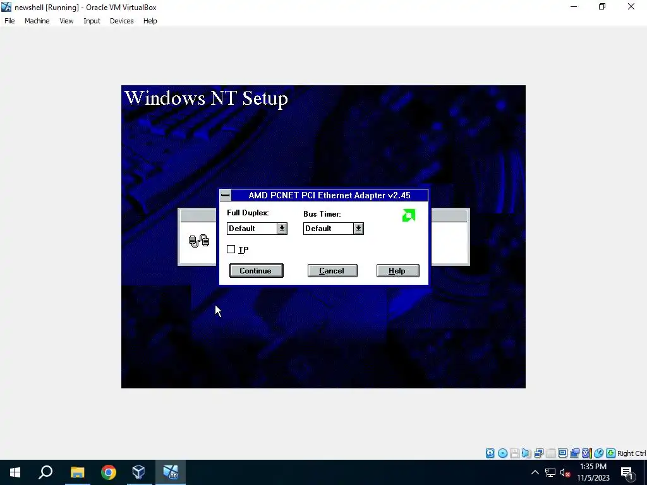This screenshot has height=485, width=647.
Task: Click the muted volume tray icon
Action: coord(565,472)
